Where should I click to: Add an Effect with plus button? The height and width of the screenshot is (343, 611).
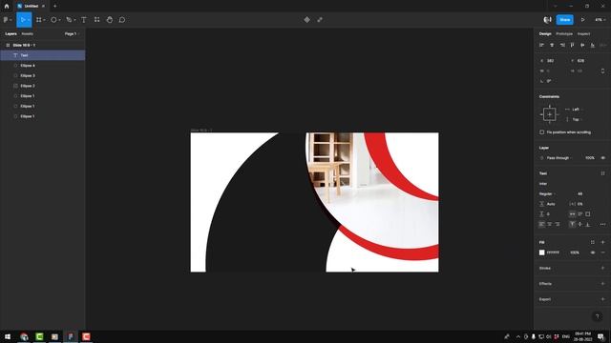pyautogui.click(x=602, y=284)
